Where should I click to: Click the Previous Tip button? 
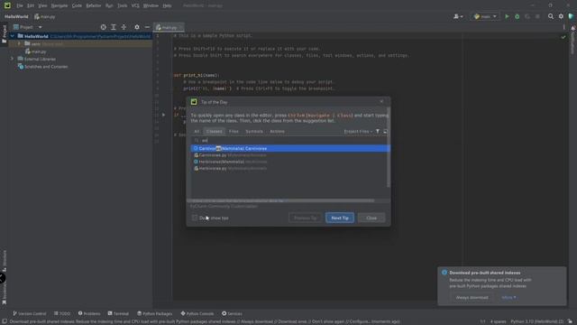[305, 218]
